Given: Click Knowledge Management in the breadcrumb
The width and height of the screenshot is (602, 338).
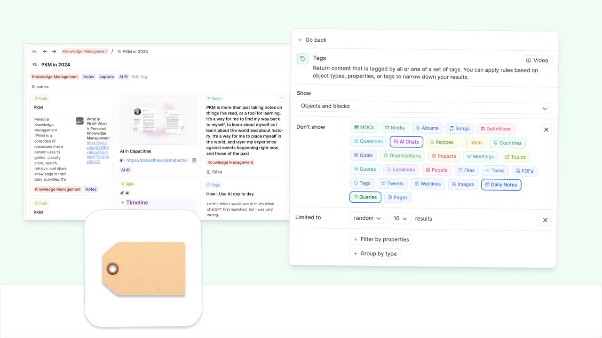Looking at the screenshot, I should (85, 52).
